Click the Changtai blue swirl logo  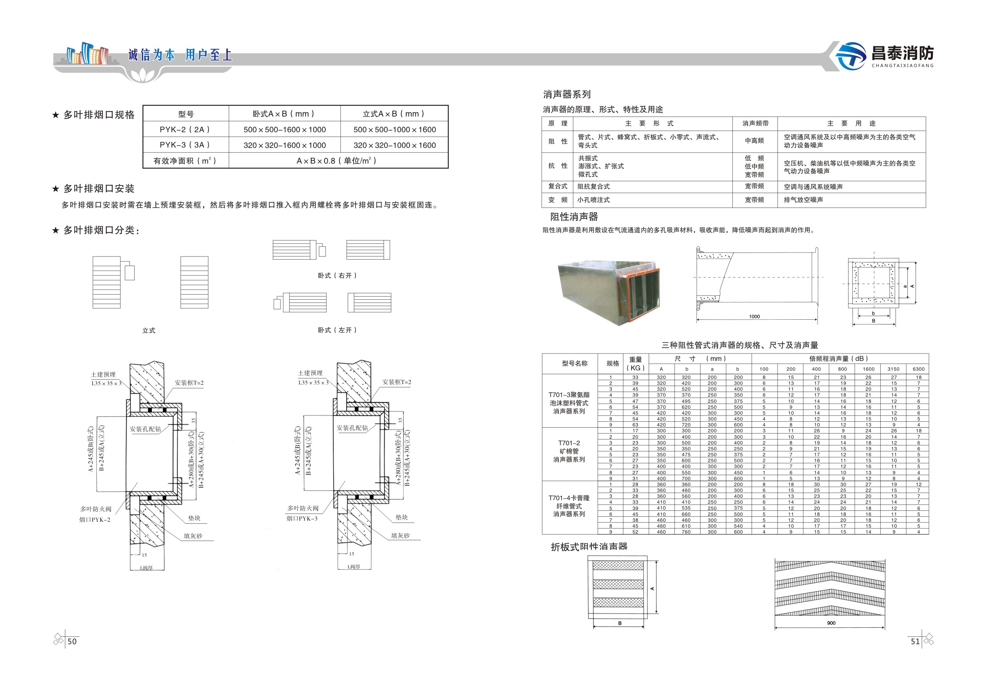[x=851, y=56]
